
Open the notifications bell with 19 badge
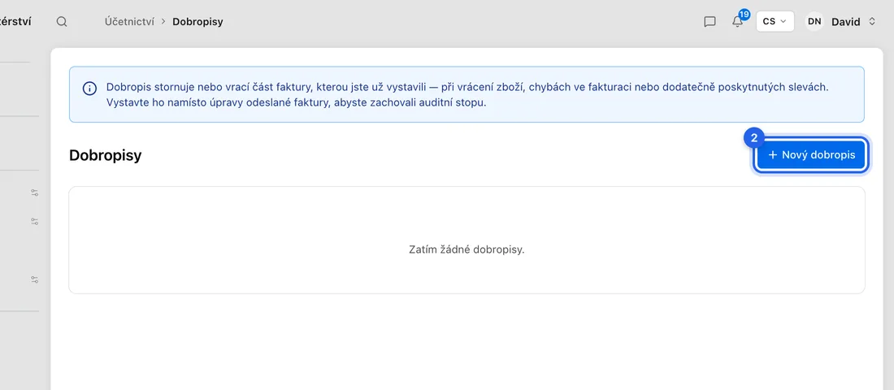tap(738, 21)
